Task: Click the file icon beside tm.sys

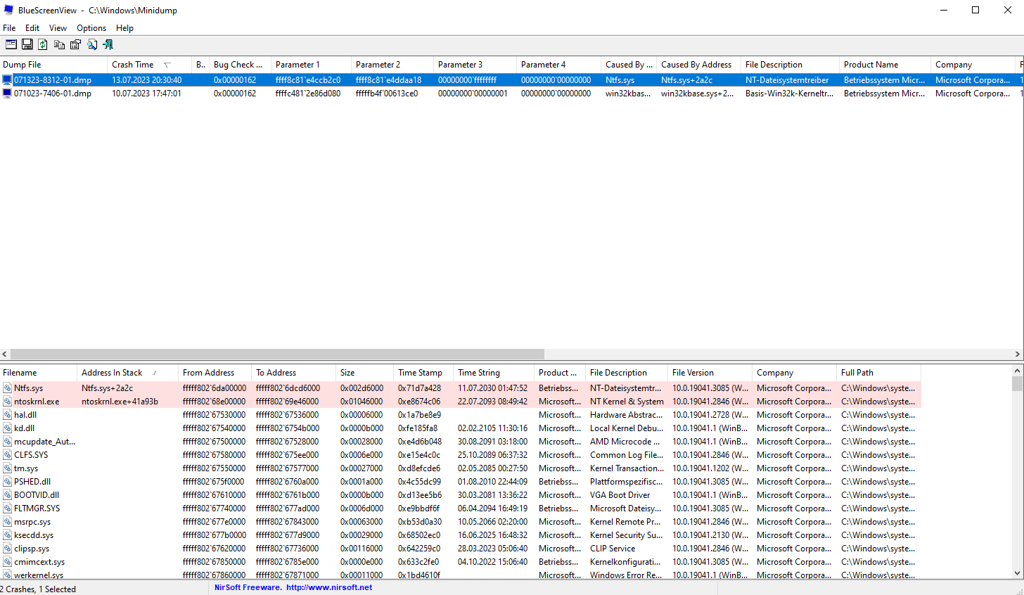Action: tap(7, 468)
